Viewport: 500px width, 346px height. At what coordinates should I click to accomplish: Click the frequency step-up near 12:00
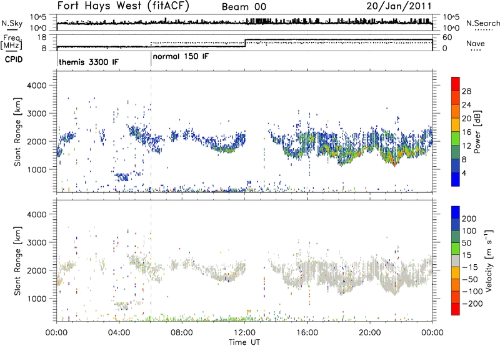pyautogui.click(x=245, y=43)
